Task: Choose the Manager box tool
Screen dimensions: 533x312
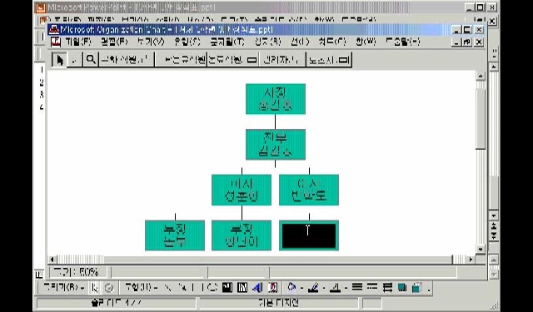Action: (x=281, y=60)
